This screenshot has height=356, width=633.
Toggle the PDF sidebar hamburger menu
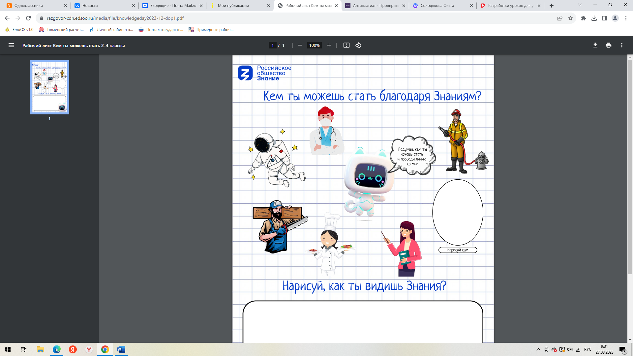[x=11, y=45]
